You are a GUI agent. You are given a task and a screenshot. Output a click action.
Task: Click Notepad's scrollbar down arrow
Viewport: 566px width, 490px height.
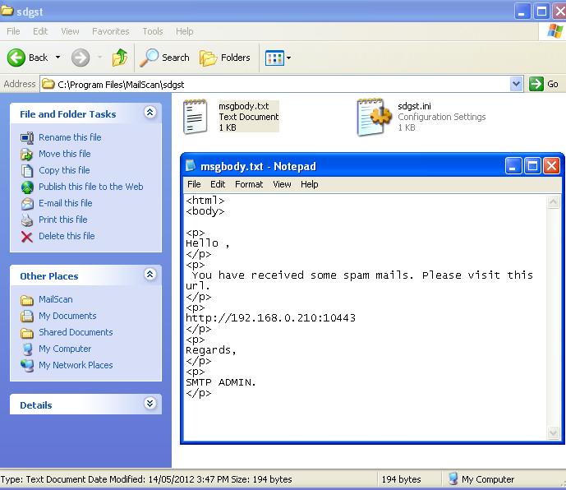(x=553, y=432)
